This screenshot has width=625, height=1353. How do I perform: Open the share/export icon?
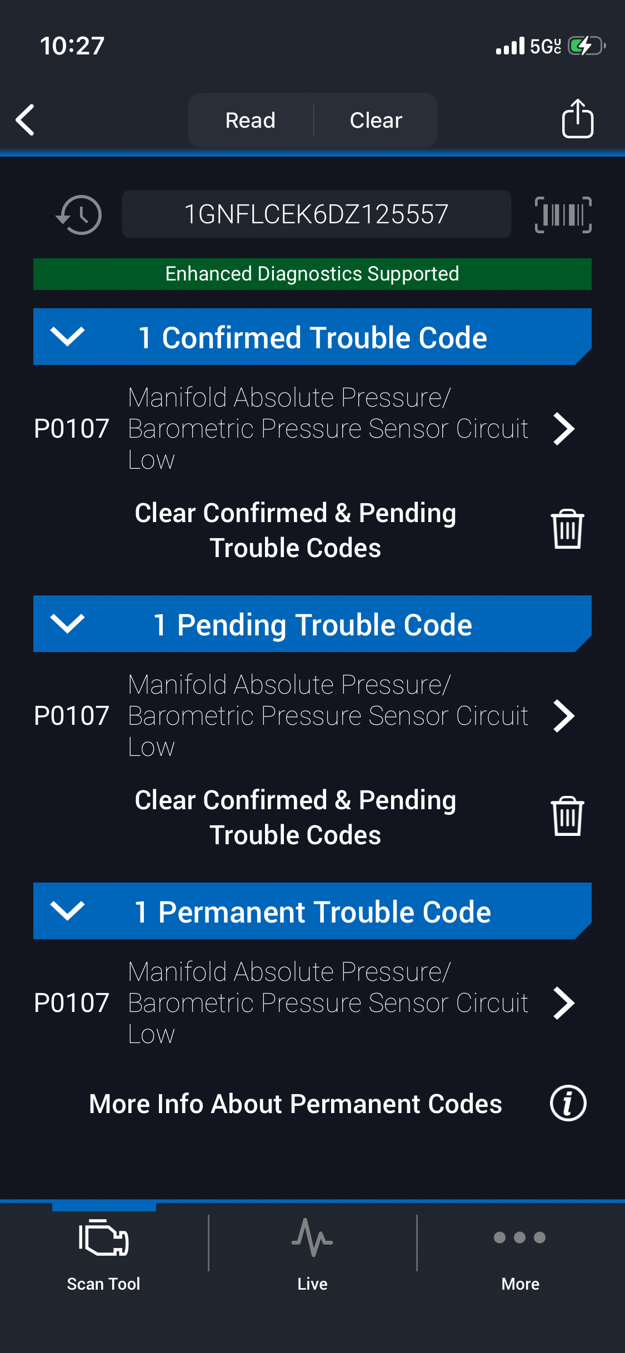[577, 119]
